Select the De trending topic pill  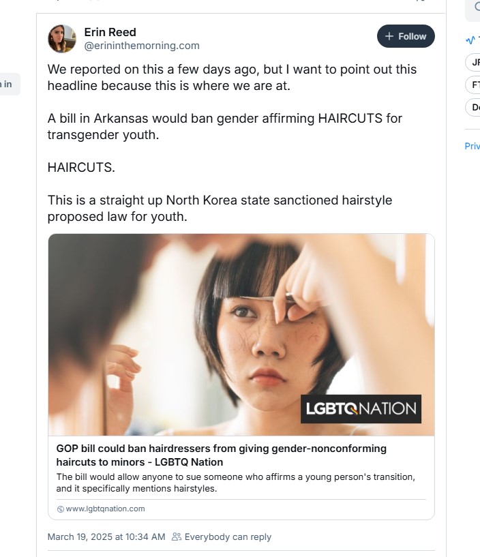coord(474,107)
